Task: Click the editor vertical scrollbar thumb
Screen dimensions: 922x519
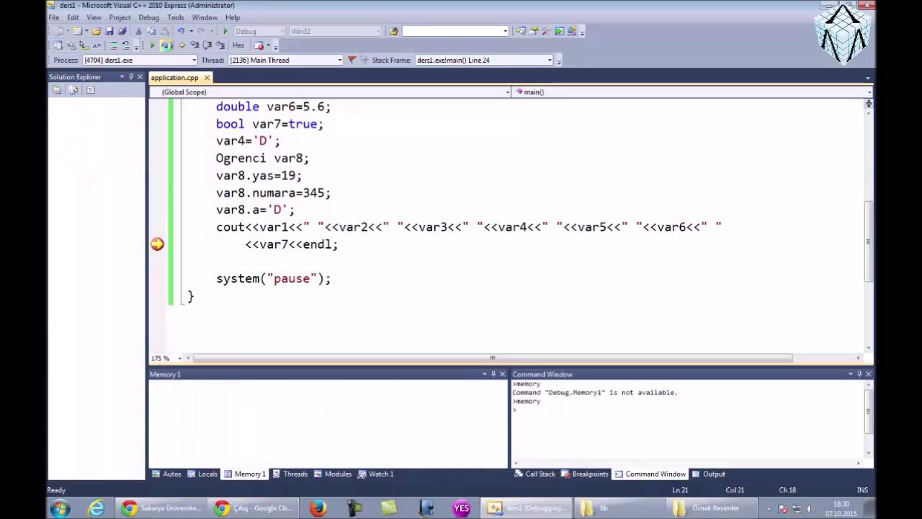Action: coord(869,241)
